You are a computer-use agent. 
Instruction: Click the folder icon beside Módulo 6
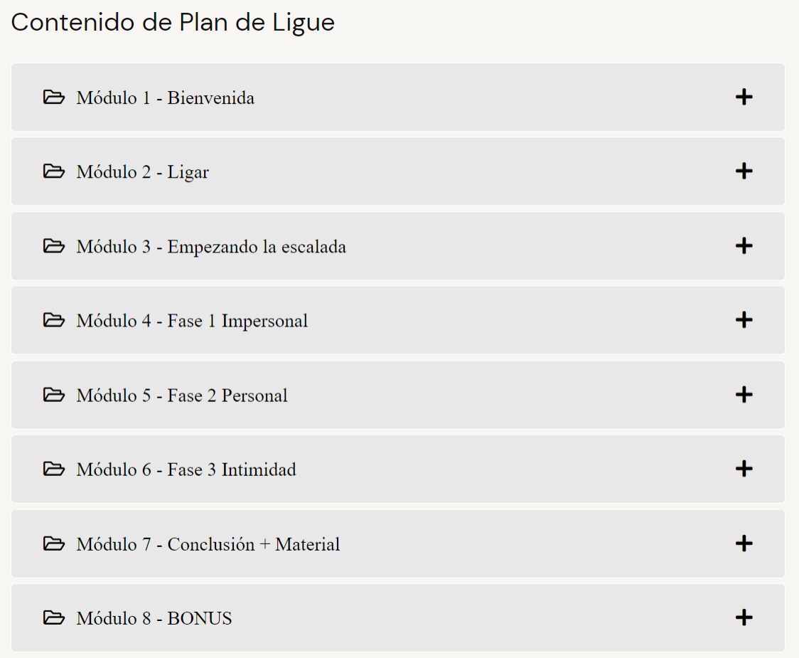pos(53,468)
